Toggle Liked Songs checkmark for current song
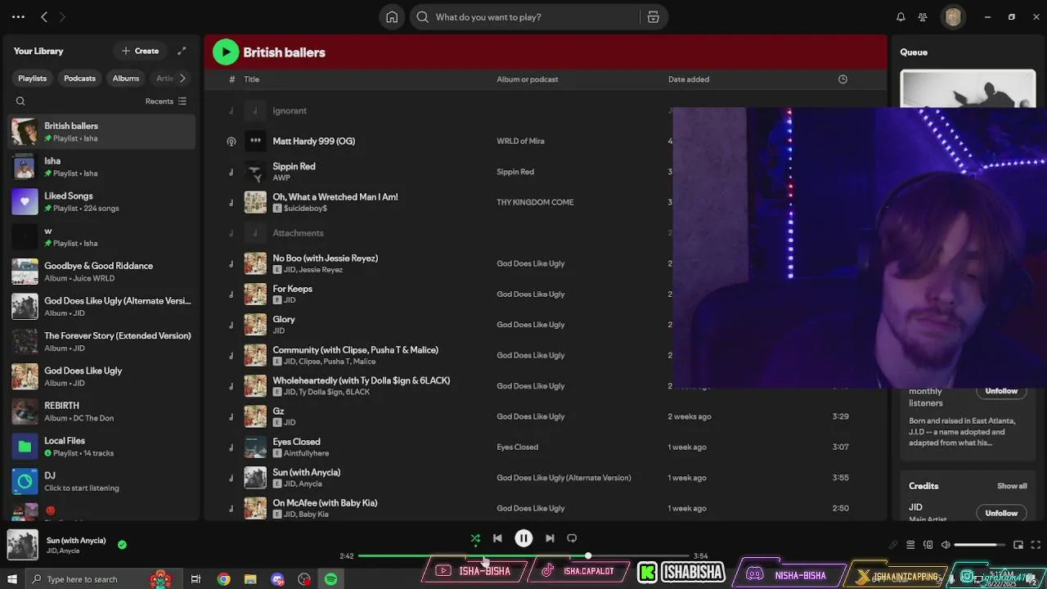The image size is (1047, 589). pos(122,545)
